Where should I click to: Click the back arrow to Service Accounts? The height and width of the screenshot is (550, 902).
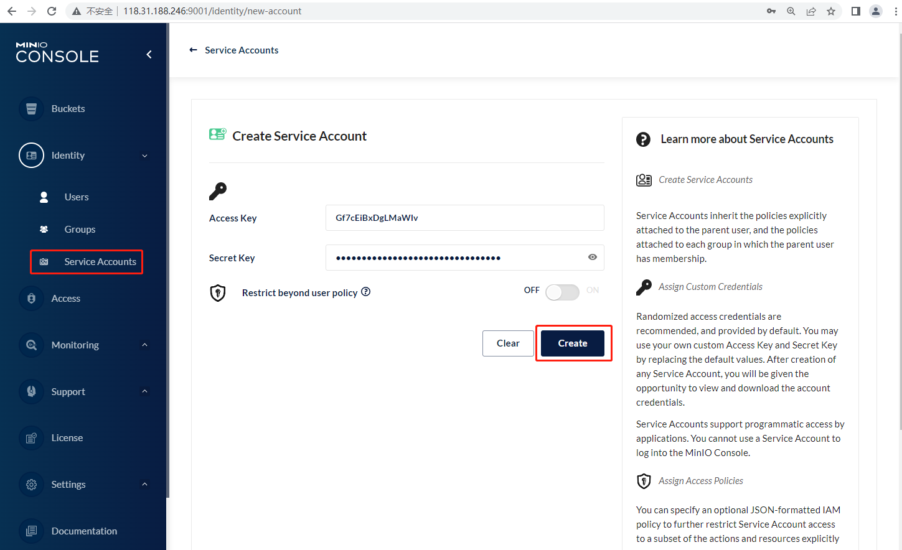(x=193, y=50)
